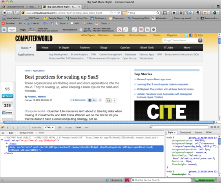Go to the browser Home icon
The image size is (221, 183).
point(174,13)
